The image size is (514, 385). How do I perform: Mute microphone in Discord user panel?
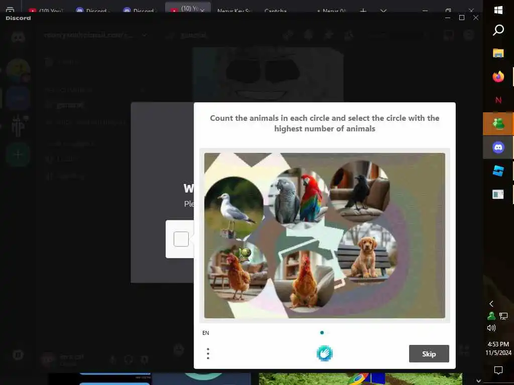click(113, 360)
